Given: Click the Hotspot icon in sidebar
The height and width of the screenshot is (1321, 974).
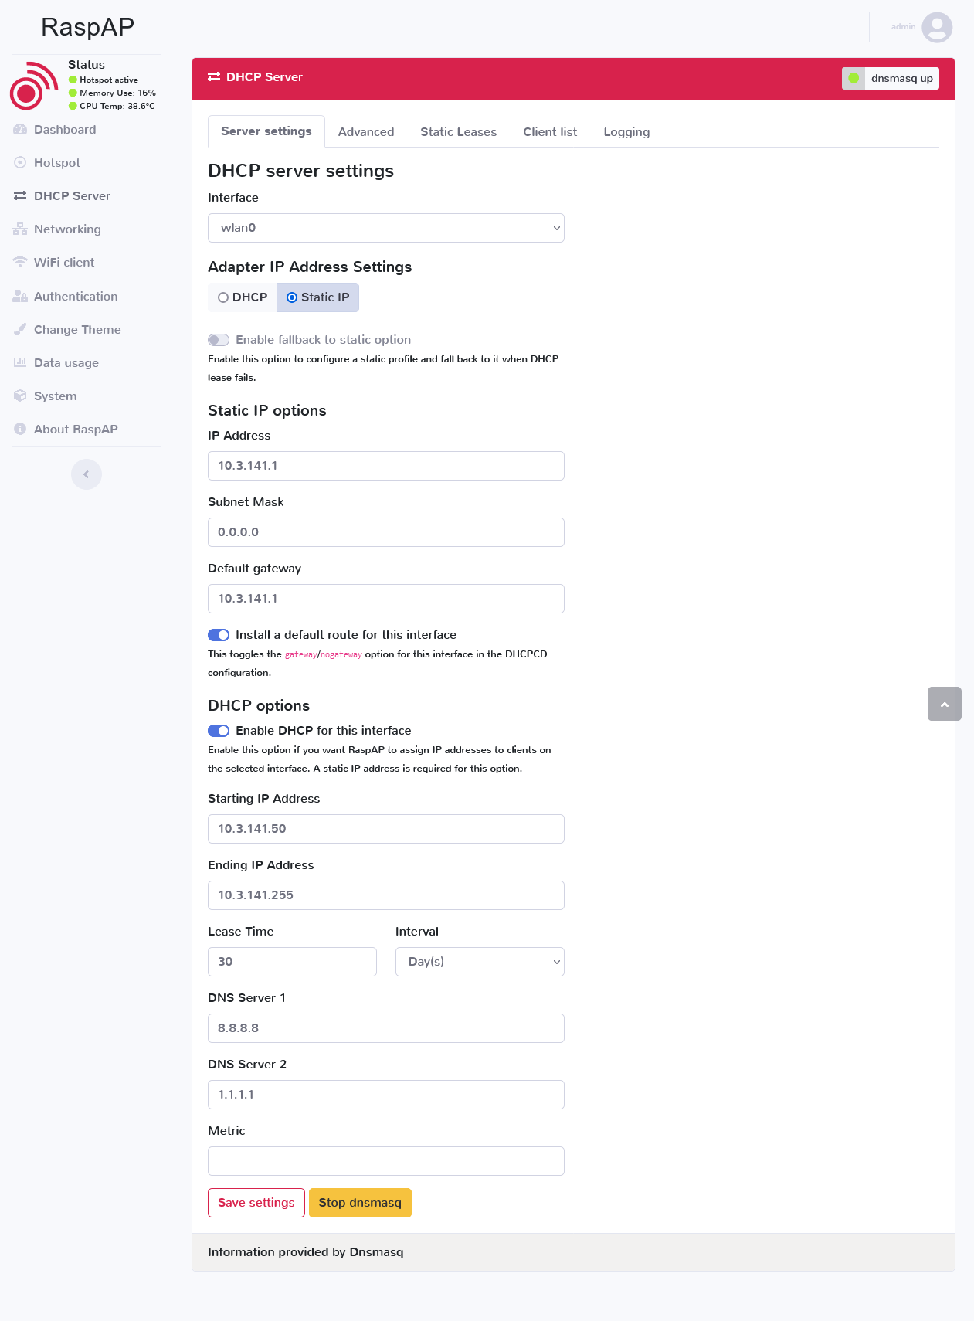Looking at the screenshot, I should 20,163.
